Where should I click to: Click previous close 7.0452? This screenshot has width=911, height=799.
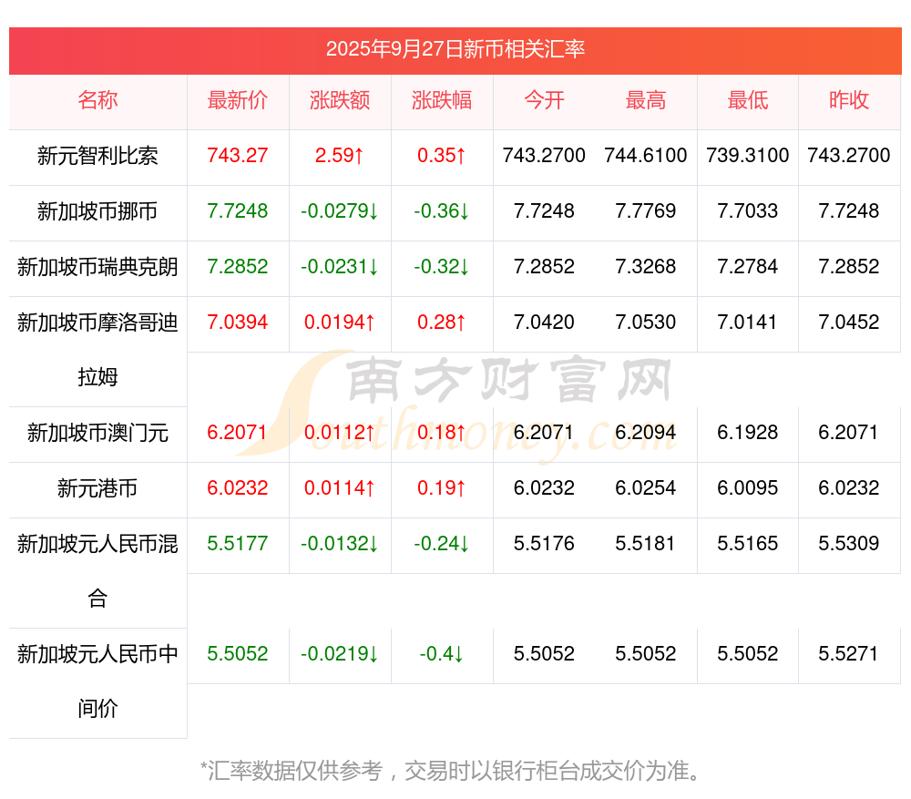click(x=849, y=322)
